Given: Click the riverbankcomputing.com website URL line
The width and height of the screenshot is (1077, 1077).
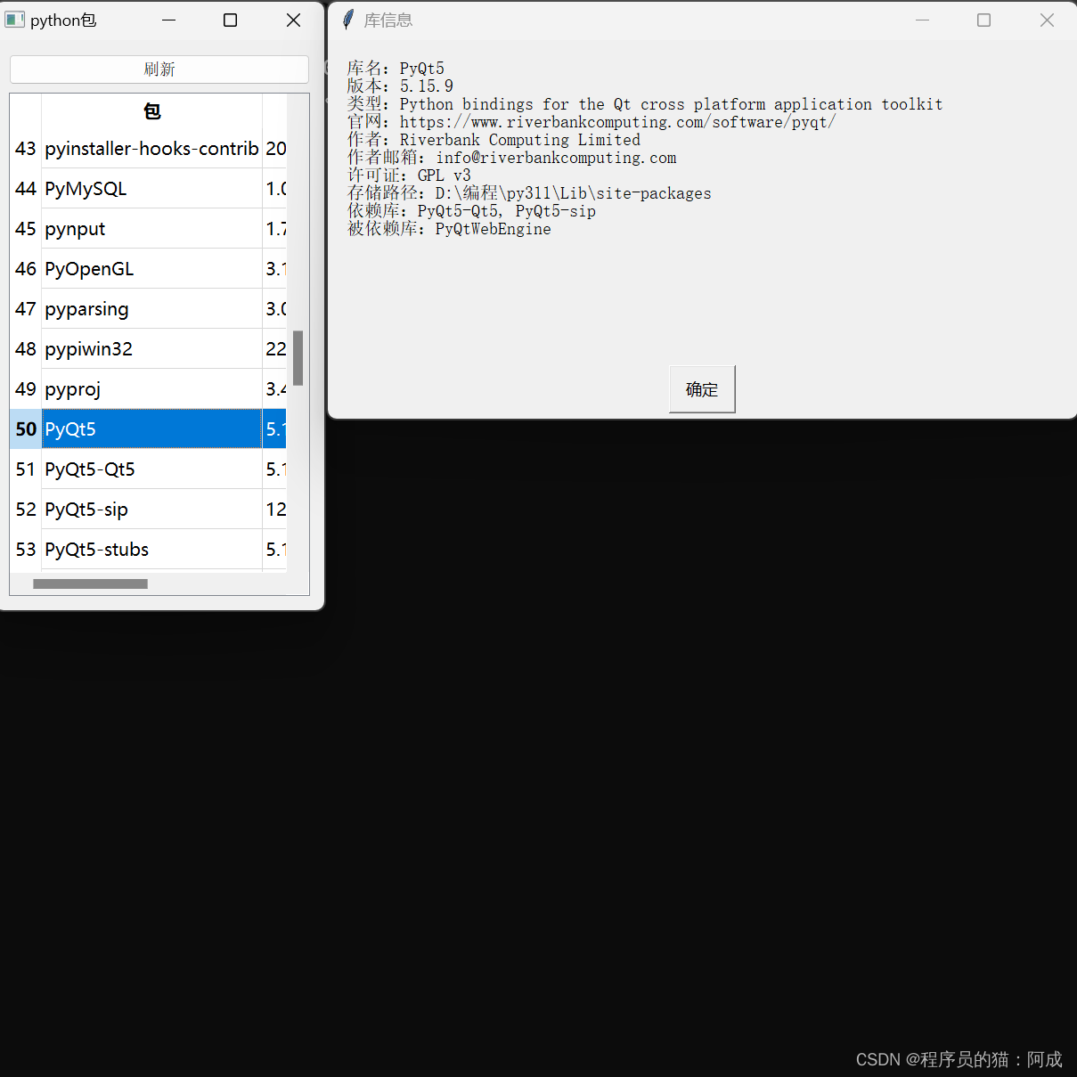Looking at the screenshot, I should pyautogui.click(x=592, y=122).
